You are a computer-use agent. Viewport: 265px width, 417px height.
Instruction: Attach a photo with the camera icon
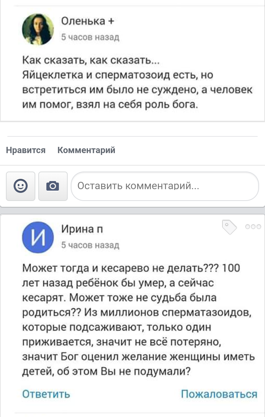coord(53,186)
